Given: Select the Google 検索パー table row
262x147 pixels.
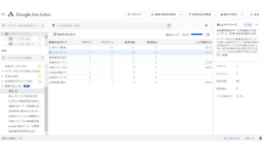Looking at the screenshot, I should (x=130, y=73).
